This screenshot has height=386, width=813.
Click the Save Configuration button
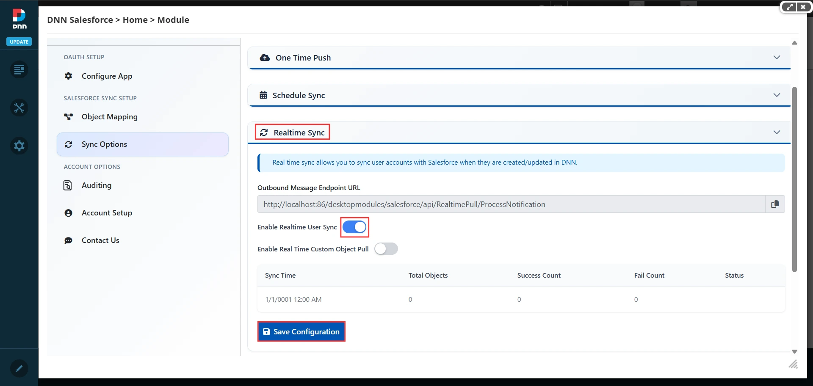(x=301, y=332)
